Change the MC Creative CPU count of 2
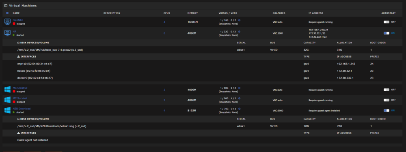This screenshot has height=152, width=406. tap(164, 90)
